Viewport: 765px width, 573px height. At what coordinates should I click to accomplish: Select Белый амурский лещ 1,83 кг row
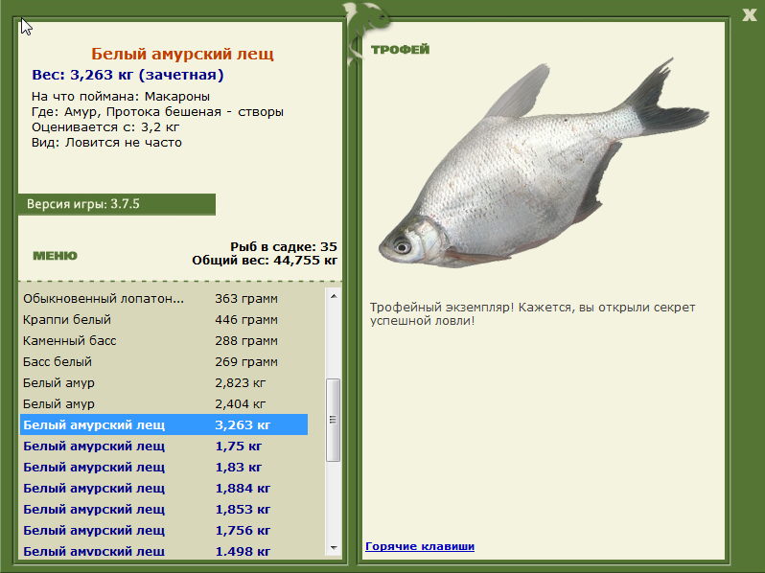(164, 468)
